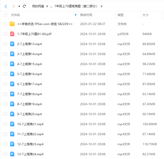Click video icon of 8-7上高难19.mp4
Viewport: 164px width, 159px height.
coord(12,104)
